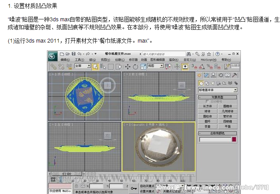
Task: Toggle Angle Snap icon
Action: click(202, 67)
